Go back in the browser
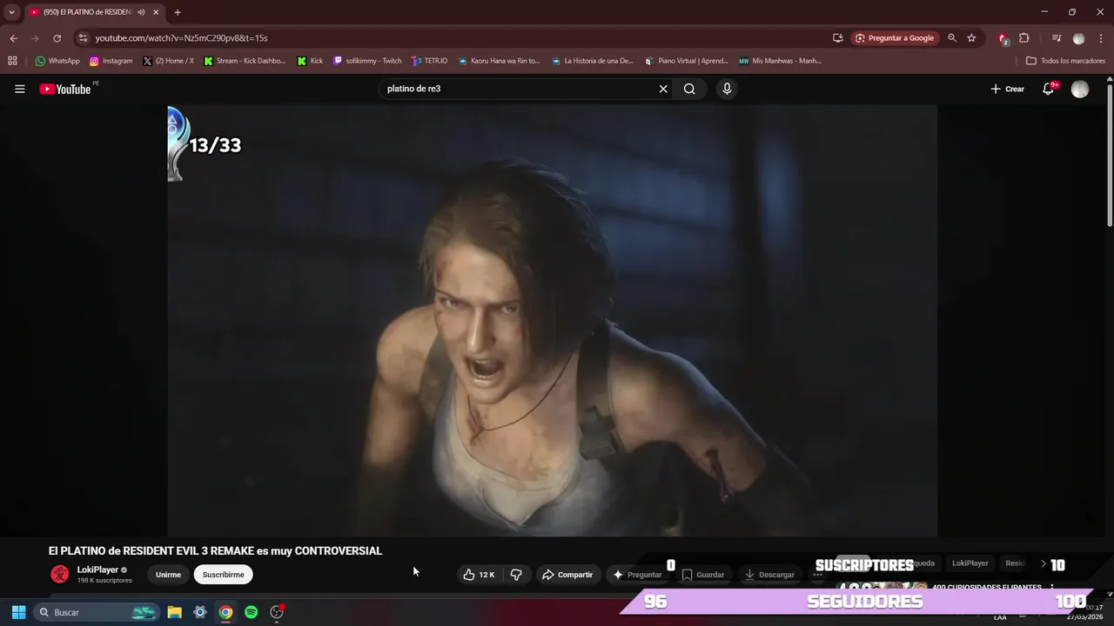 coord(13,38)
